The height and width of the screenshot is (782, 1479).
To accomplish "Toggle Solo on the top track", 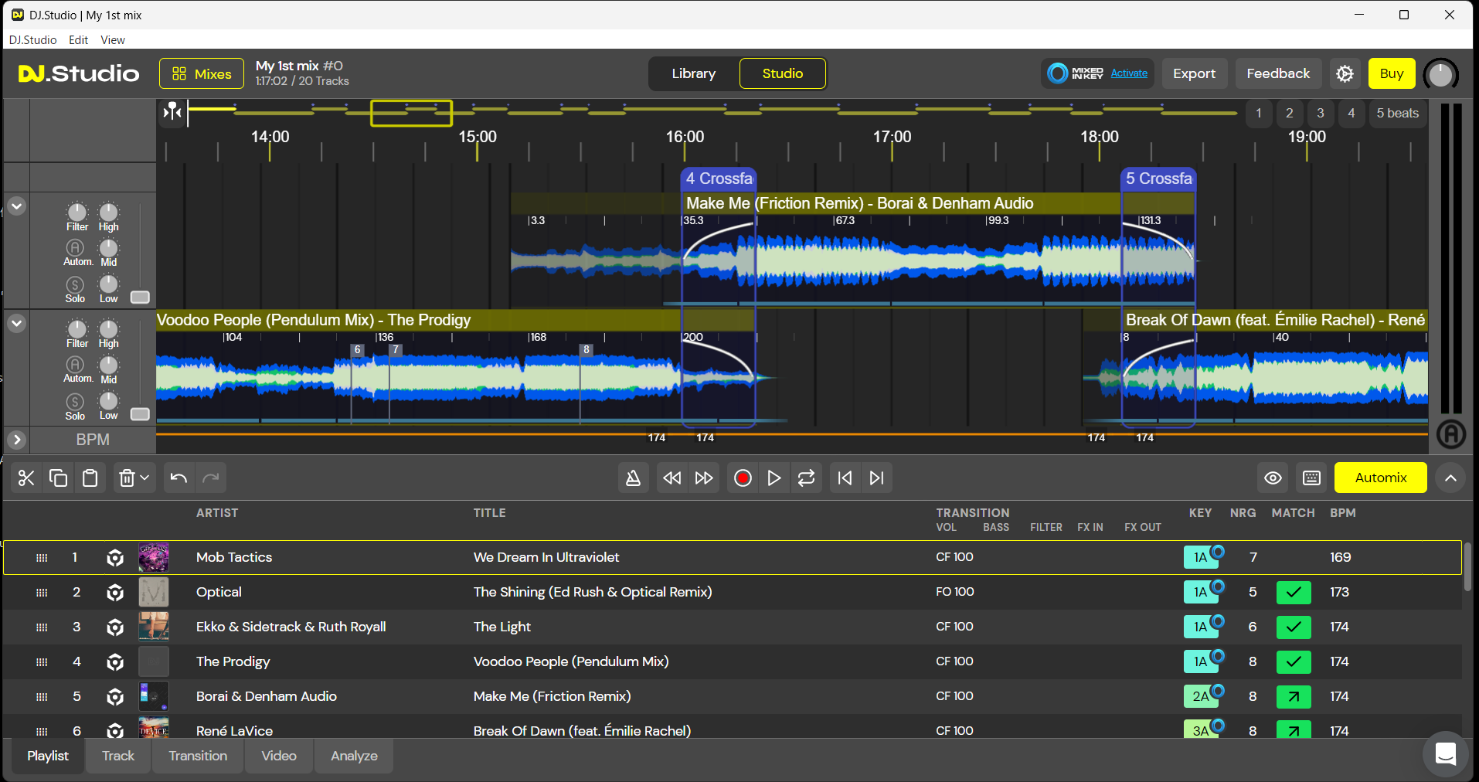I will tap(75, 286).
